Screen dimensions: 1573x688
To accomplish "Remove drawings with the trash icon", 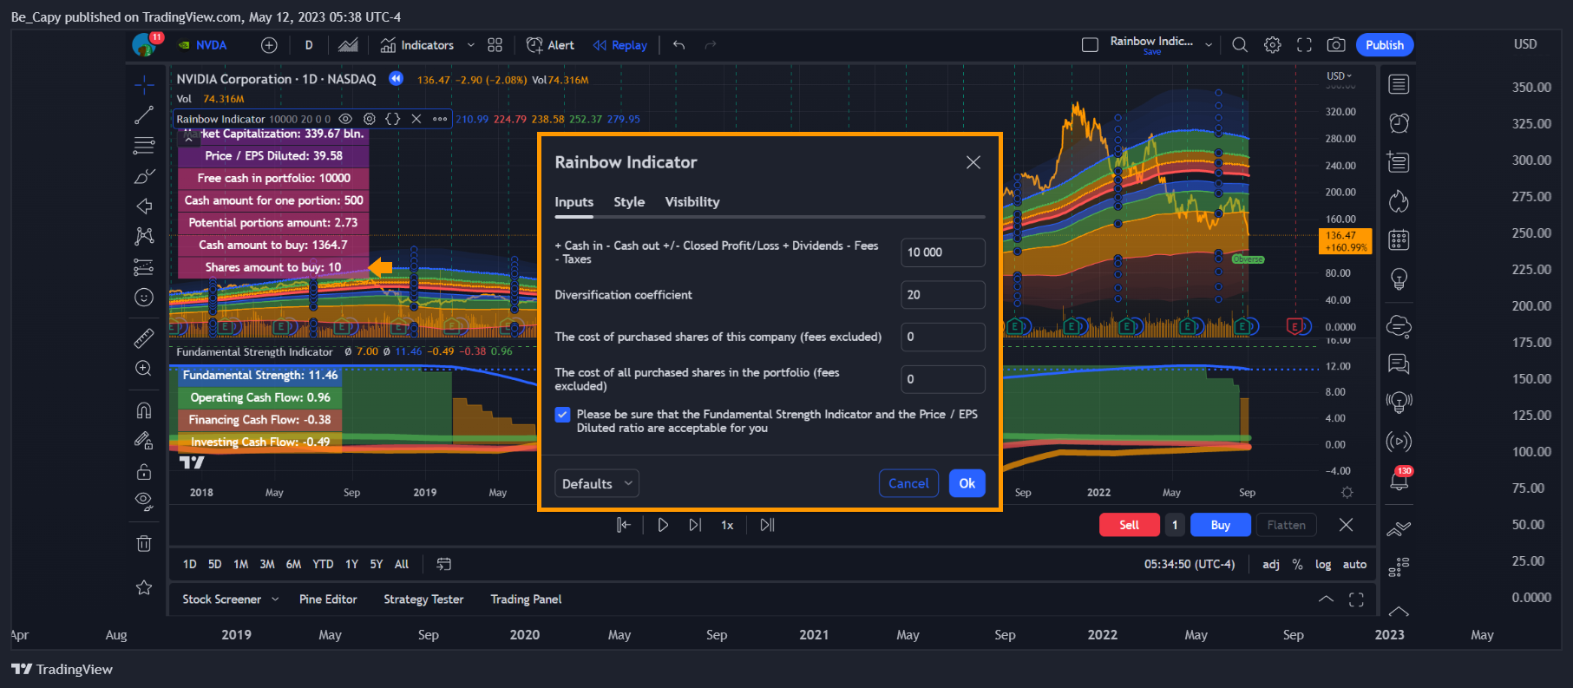I will pyautogui.click(x=144, y=543).
